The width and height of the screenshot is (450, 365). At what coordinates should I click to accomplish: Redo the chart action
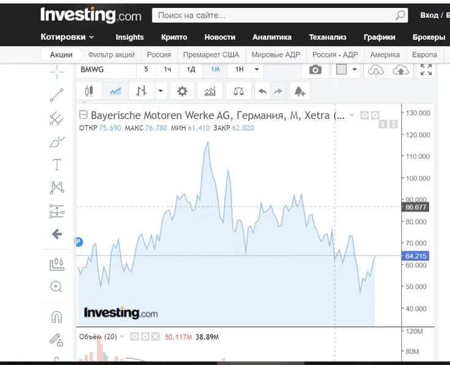(278, 92)
